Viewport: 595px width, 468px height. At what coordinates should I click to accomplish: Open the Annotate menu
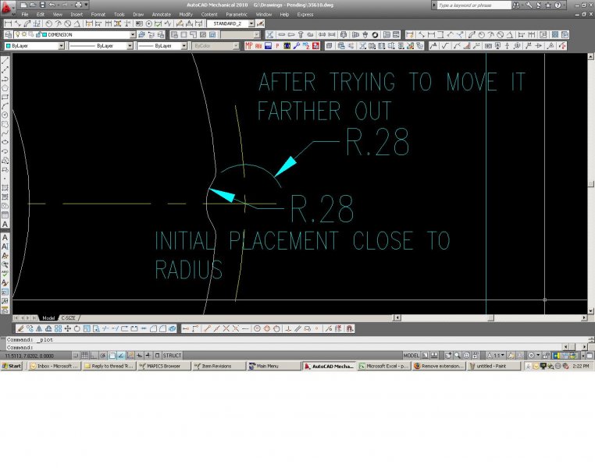[x=162, y=14]
